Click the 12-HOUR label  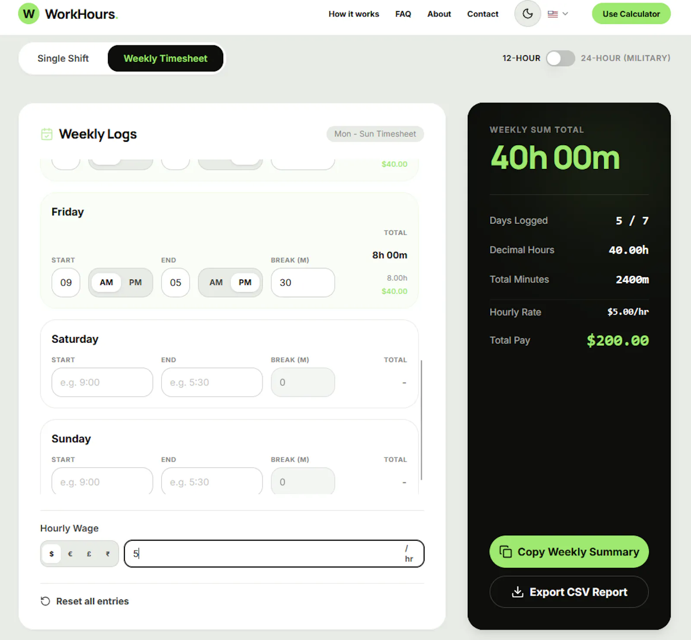(x=521, y=58)
